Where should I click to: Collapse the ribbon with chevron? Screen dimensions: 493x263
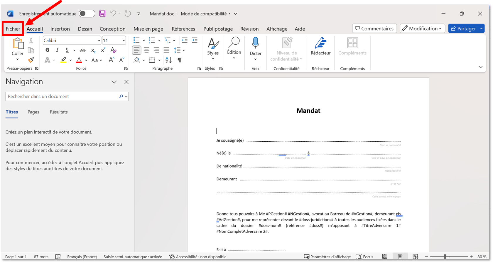[480, 67]
